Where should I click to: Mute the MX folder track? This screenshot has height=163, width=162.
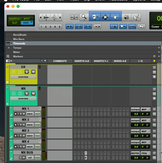pyautogui.click(x=33, y=93)
